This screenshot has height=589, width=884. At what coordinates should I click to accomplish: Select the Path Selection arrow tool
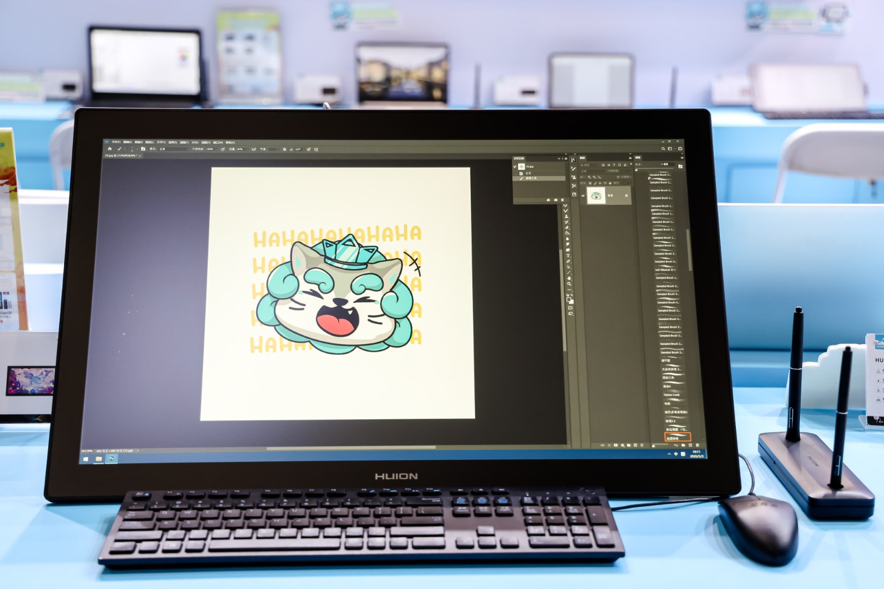[x=569, y=267]
